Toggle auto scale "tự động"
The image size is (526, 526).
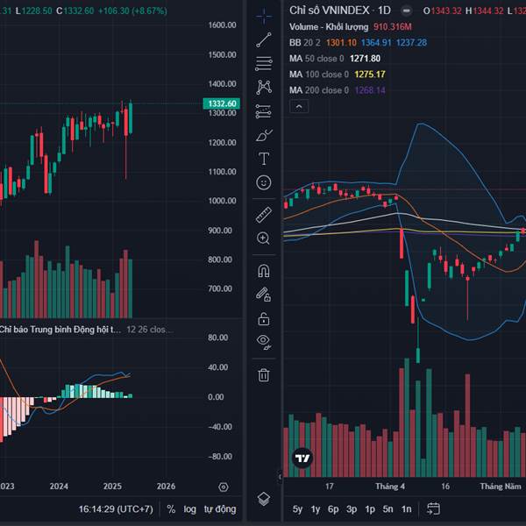(220, 509)
